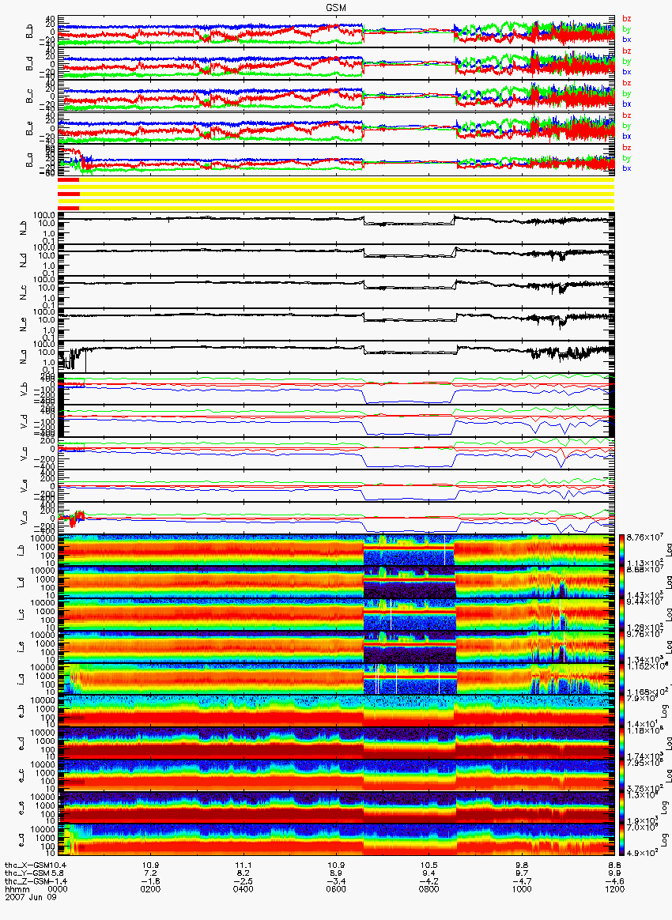Click the 1000 time tick label
The width and height of the screenshot is (672, 920).
coord(522,888)
